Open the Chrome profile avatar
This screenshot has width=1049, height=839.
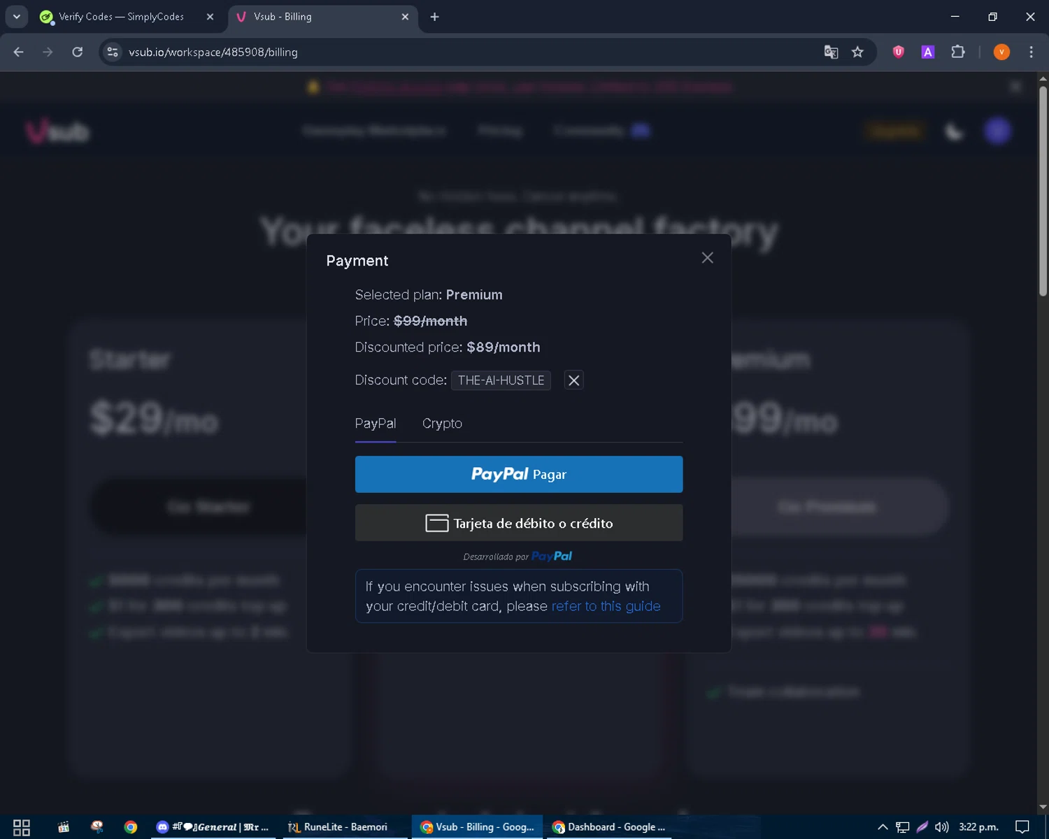[x=1001, y=52]
